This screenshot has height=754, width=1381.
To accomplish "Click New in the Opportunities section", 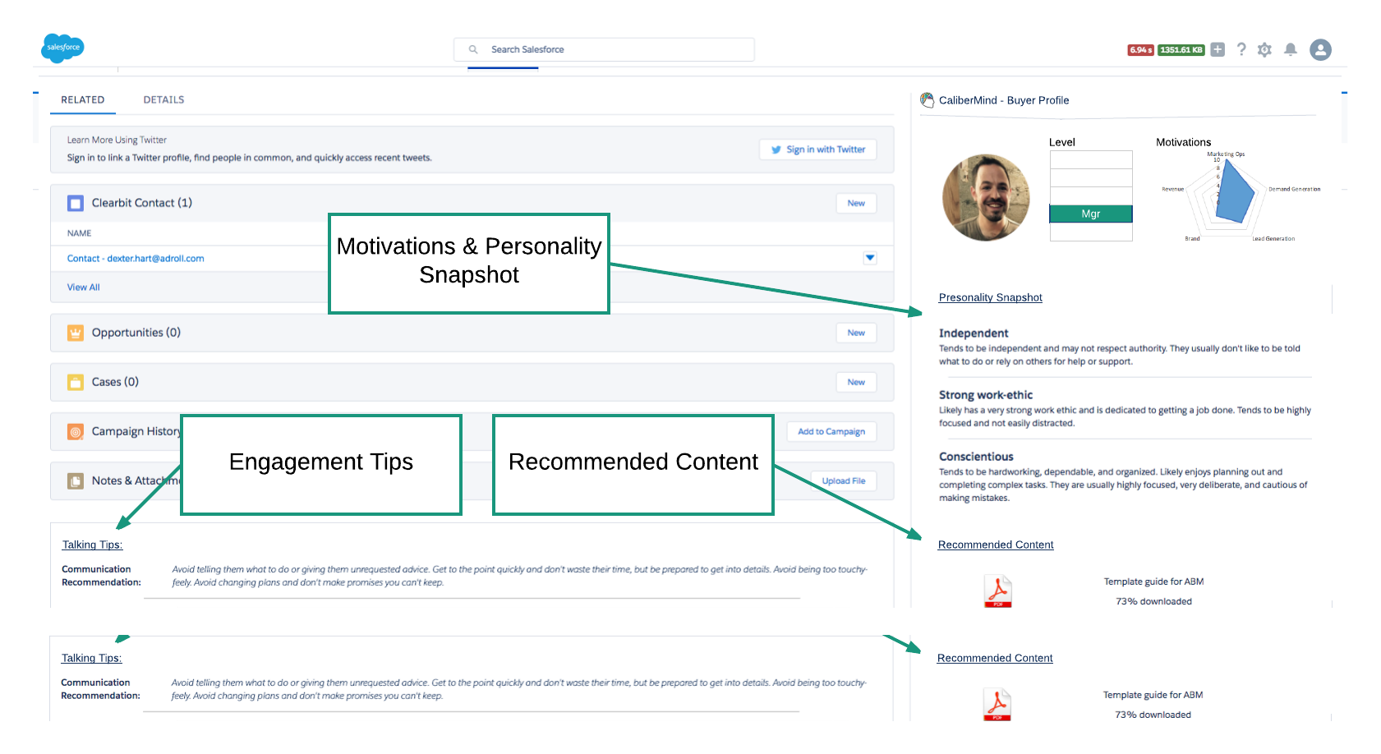I will click(856, 333).
